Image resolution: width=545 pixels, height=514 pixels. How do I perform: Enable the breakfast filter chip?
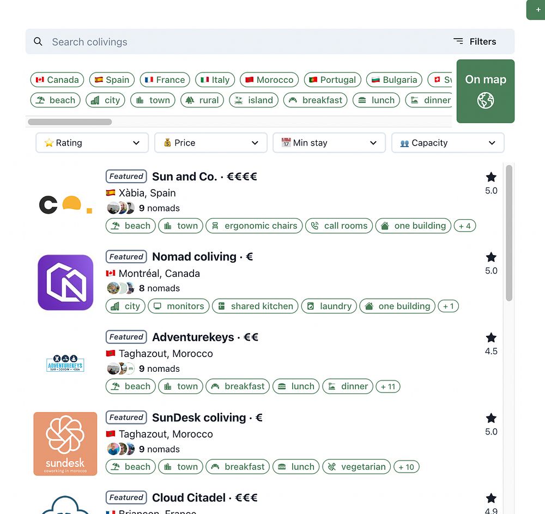(x=315, y=100)
